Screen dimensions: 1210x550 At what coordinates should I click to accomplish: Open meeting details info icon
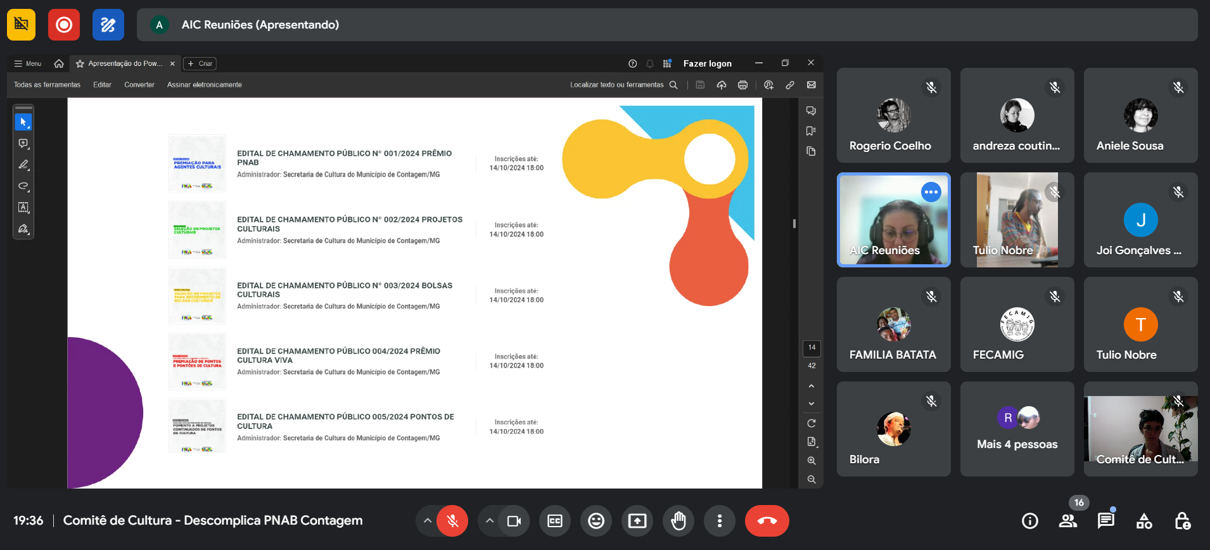(1030, 521)
